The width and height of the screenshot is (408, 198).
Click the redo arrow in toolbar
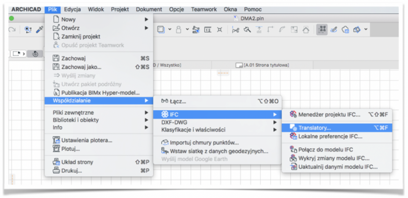click(x=12, y=30)
